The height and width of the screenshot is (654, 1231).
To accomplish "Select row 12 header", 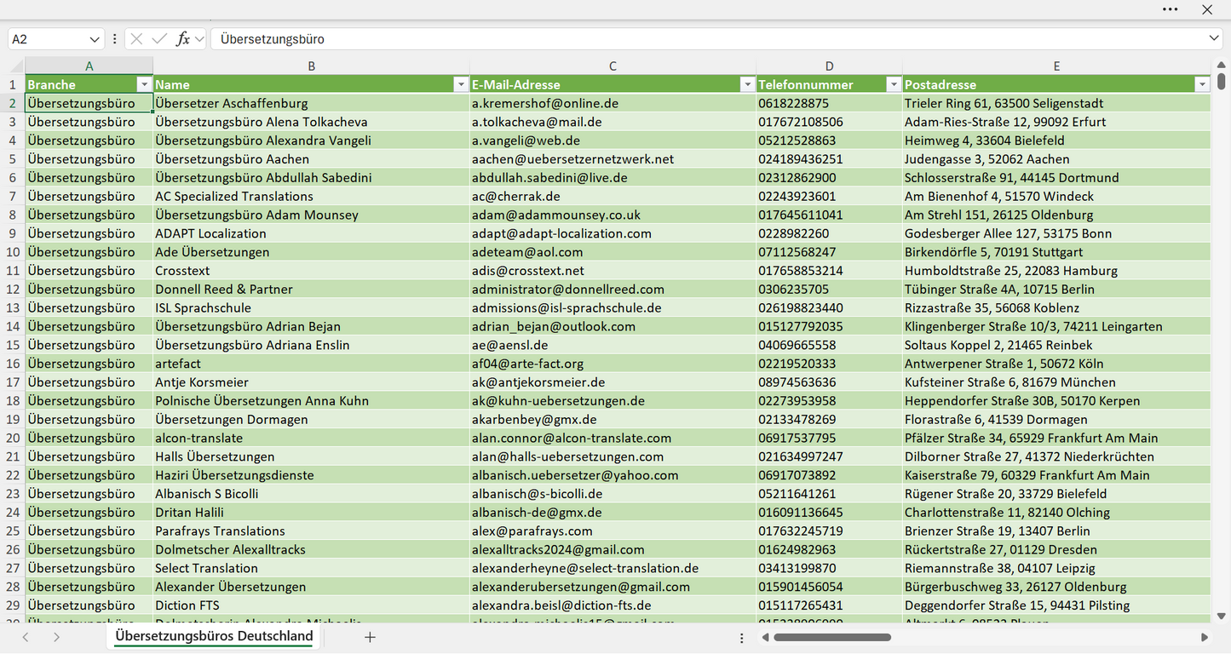I will [x=13, y=290].
